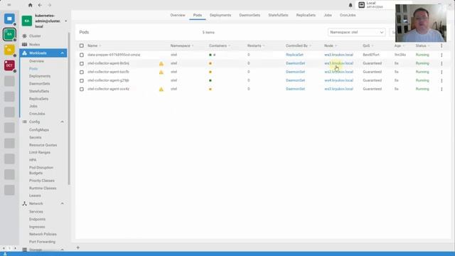Click the warning icon on the ws1 node pod row
Viewport: 455px width, 256px height.
(161, 63)
